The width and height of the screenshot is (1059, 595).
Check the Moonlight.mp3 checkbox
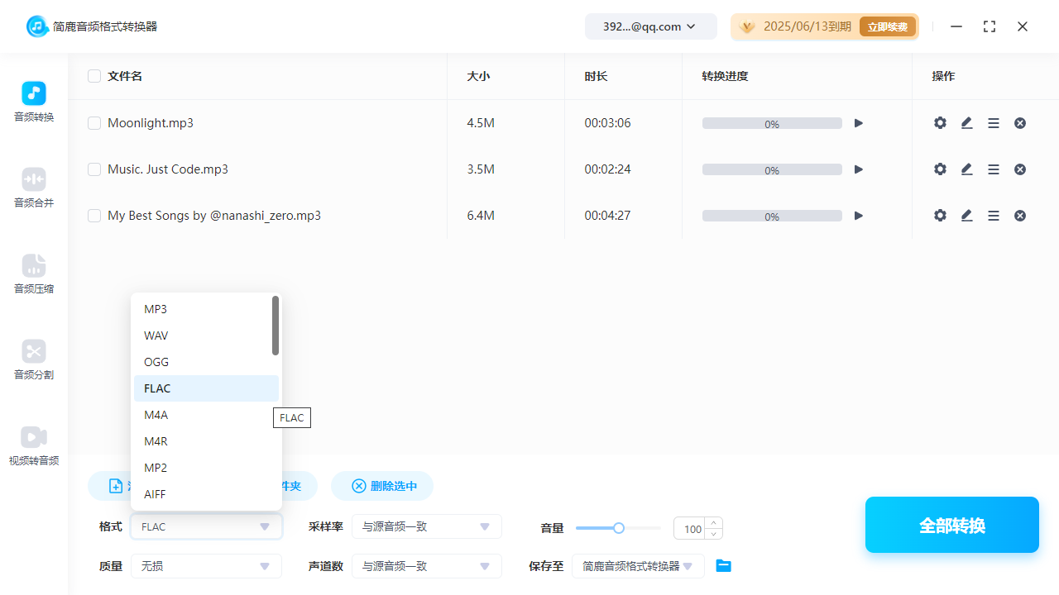tap(94, 122)
